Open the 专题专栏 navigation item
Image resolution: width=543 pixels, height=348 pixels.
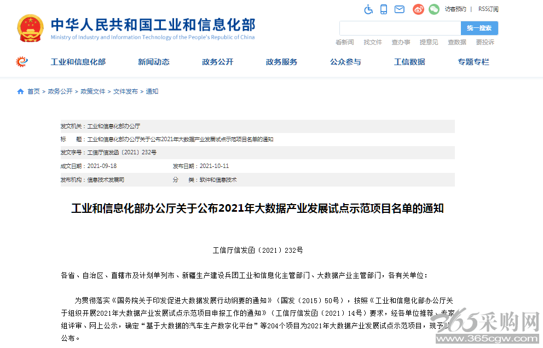[x=473, y=62]
